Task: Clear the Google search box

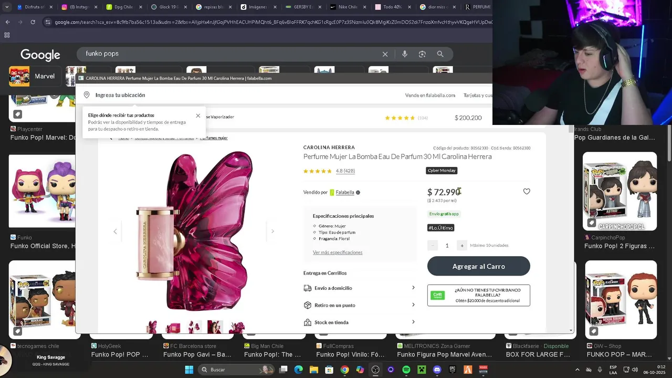Action: [385, 54]
